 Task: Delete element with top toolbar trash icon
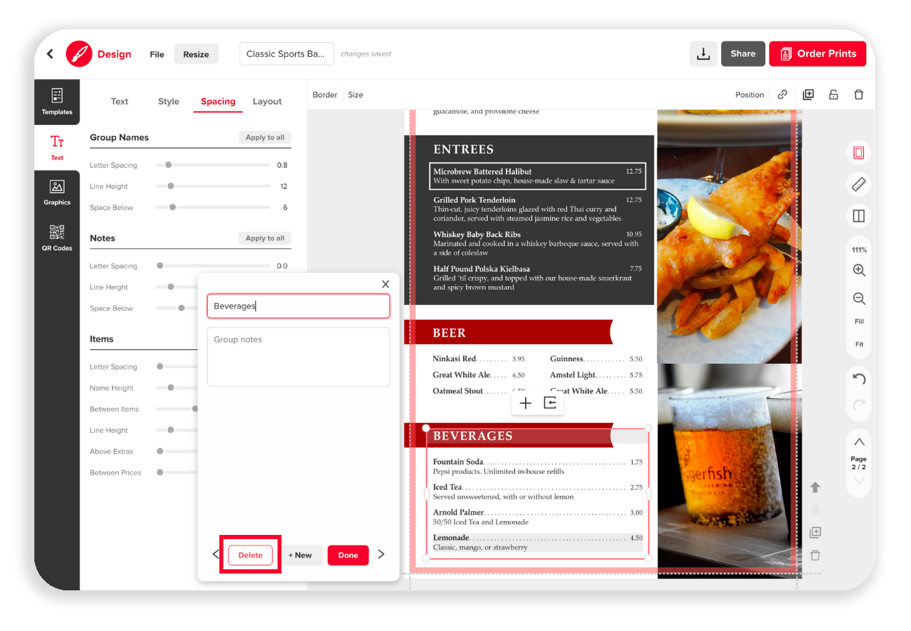pyautogui.click(x=858, y=95)
